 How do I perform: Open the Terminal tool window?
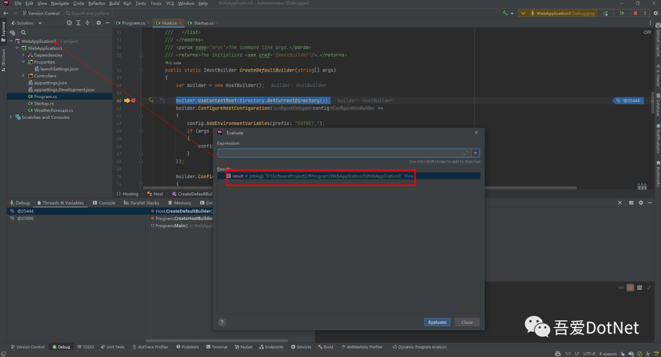click(x=217, y=347)
